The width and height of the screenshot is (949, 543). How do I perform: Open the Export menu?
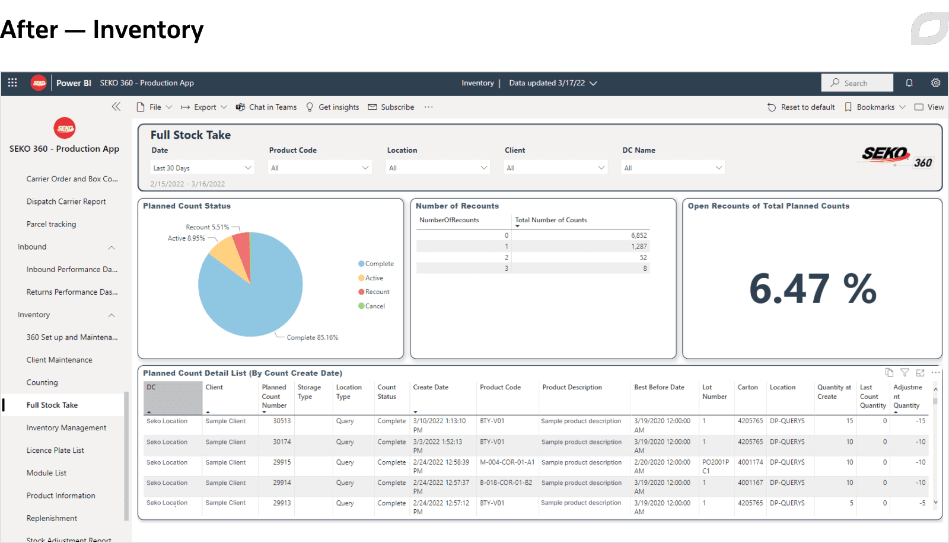203,107
